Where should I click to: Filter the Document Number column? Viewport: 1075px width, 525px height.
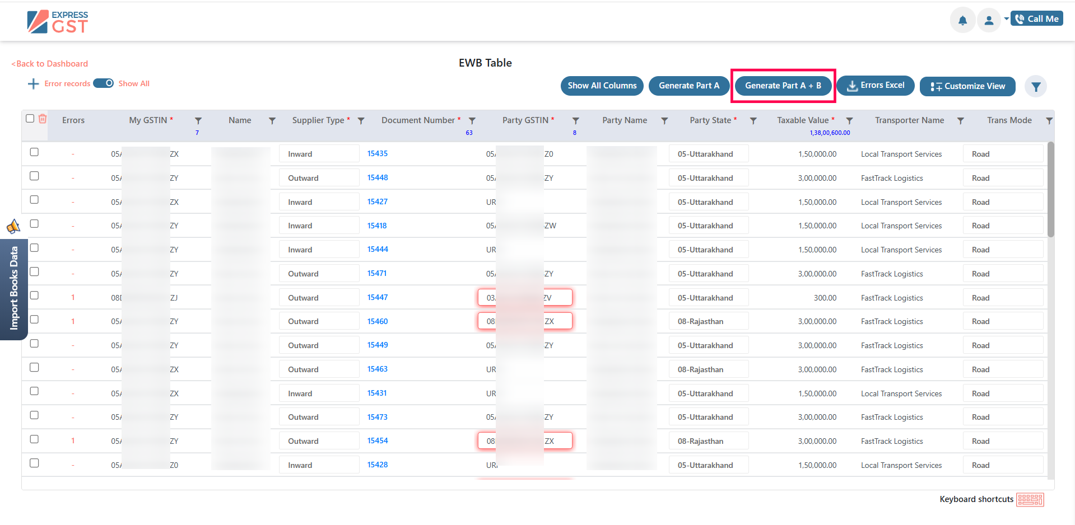coord(472,121)
